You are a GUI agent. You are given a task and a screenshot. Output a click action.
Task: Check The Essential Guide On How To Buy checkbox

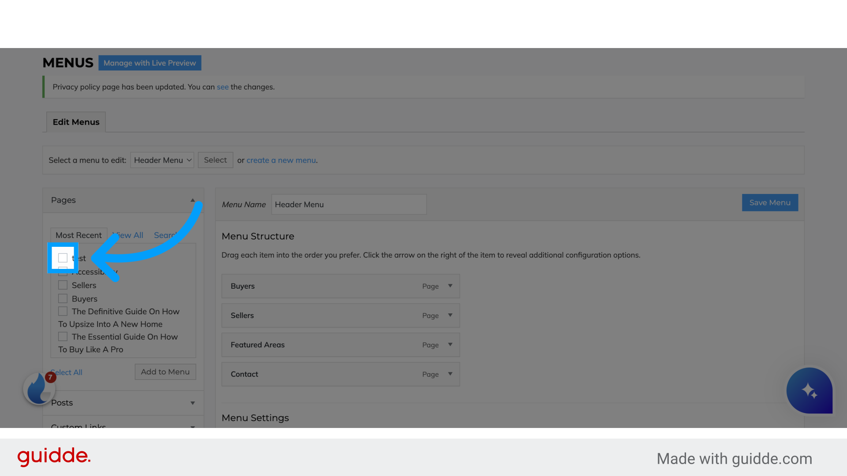point(63,336)
